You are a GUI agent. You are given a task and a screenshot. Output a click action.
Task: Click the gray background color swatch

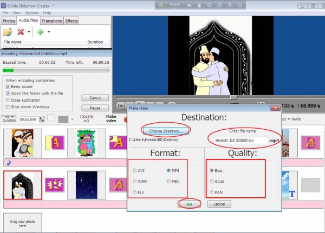click(x=63, y=119)
